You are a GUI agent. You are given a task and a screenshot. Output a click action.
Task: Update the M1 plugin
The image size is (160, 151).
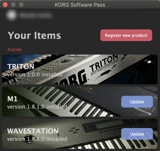pos(137,102)
